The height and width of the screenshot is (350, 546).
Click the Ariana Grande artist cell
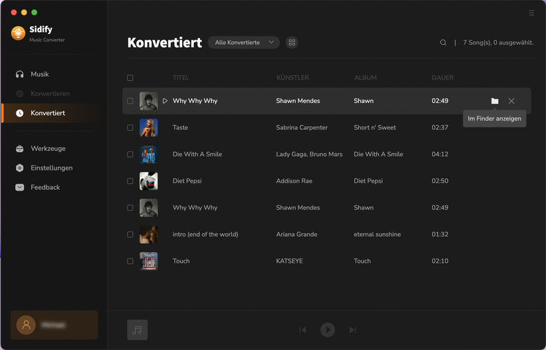297,234
